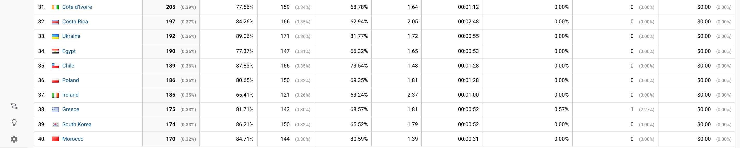Click Costa Rica's 00:02:48 session duration
Screen dimensions: 740x148
(468, 22)
